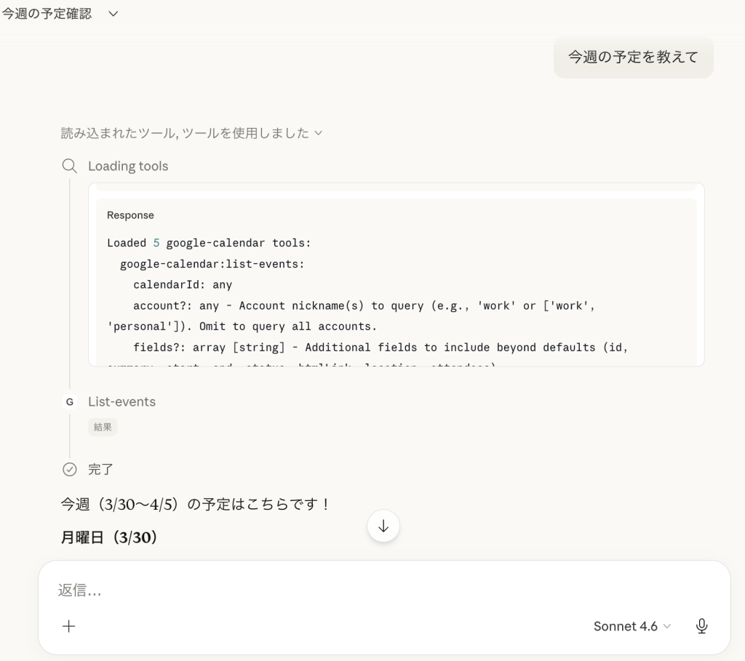Click the user message 今週の予定を教えて
This screenshot has height=661, width=745.
click(x=633, y=57)
